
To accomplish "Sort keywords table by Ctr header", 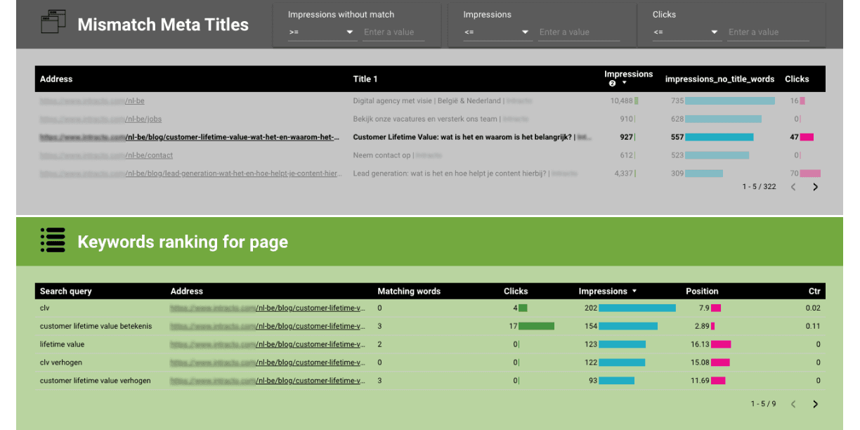I will (814, 292).
